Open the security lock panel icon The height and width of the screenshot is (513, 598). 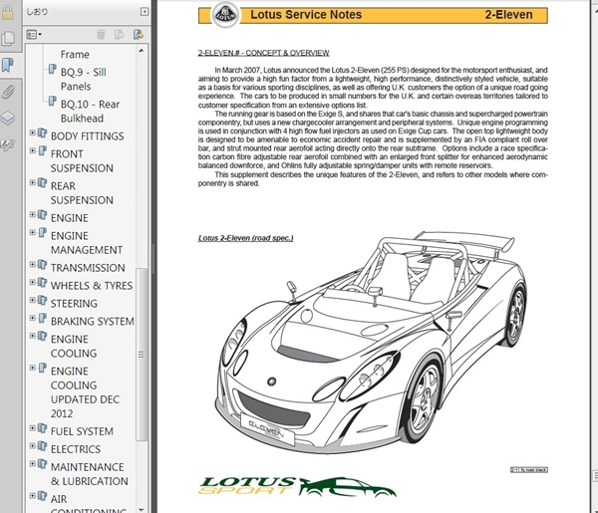click(x=7, y=13)
